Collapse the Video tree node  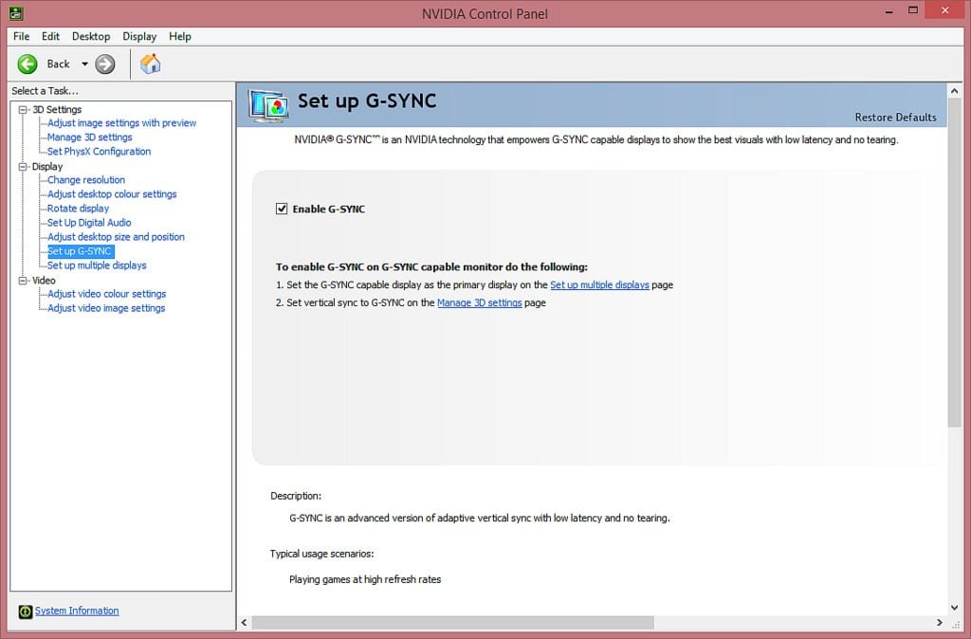click(23, 281)
